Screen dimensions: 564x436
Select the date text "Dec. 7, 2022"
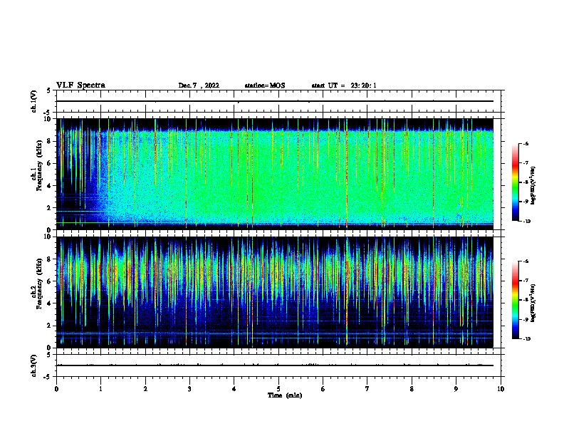(x=199, y=85)
